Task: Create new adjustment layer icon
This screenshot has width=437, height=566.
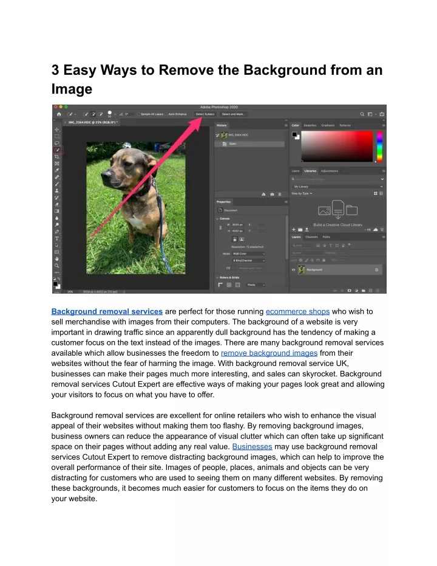Action: coord(356,290)
